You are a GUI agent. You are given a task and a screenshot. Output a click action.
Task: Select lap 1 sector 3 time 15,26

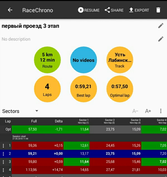pos(136,146)
